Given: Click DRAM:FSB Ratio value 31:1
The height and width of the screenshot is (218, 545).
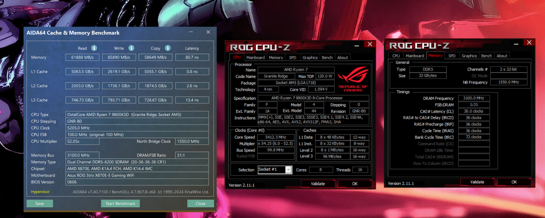Looking at the screenshot, I should click(x=192, y=155).
